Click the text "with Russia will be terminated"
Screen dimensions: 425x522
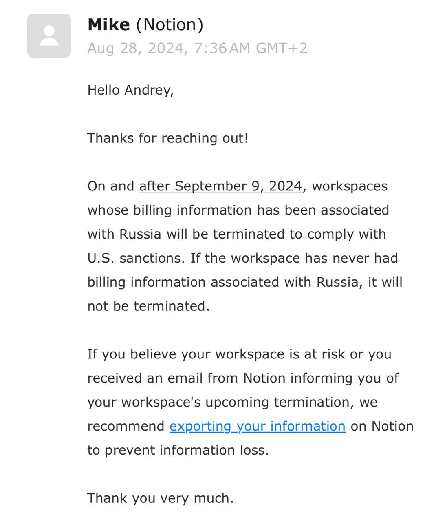195,234
